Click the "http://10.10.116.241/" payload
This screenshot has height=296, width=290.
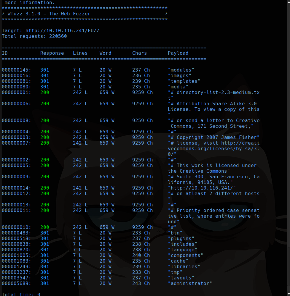pyautogui.click(x=202, y=188)
